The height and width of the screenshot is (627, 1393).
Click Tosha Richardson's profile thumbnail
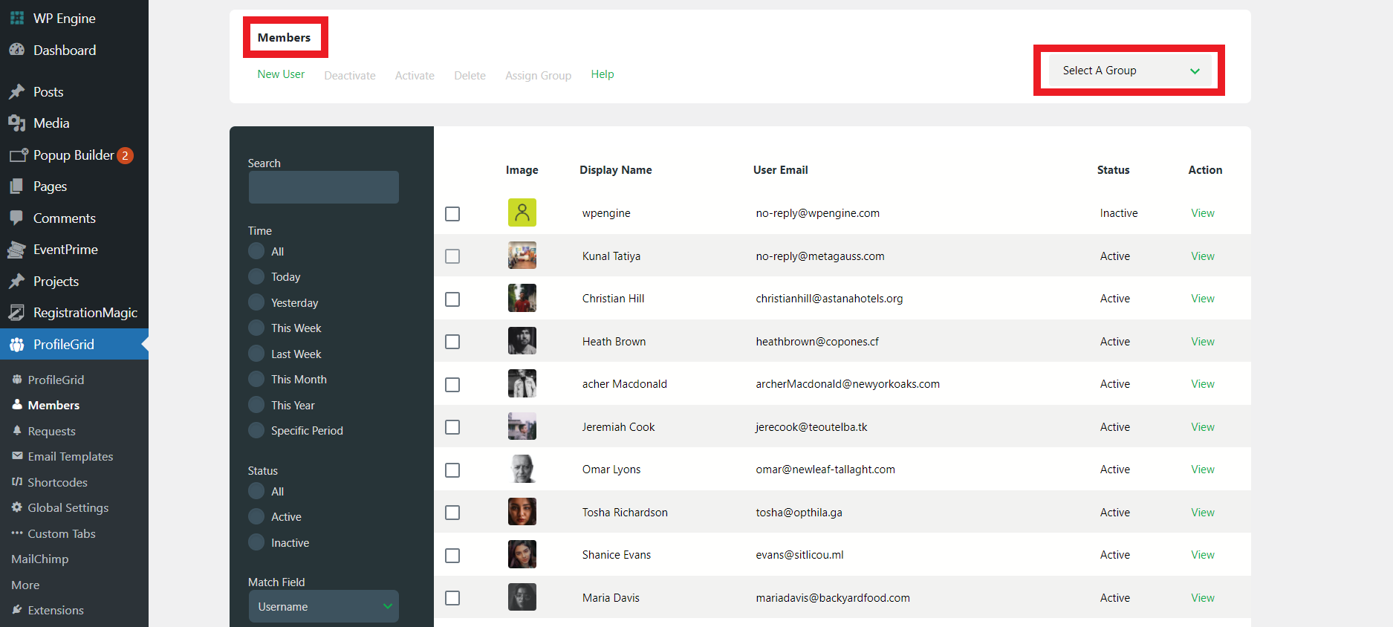click(522, 512)
